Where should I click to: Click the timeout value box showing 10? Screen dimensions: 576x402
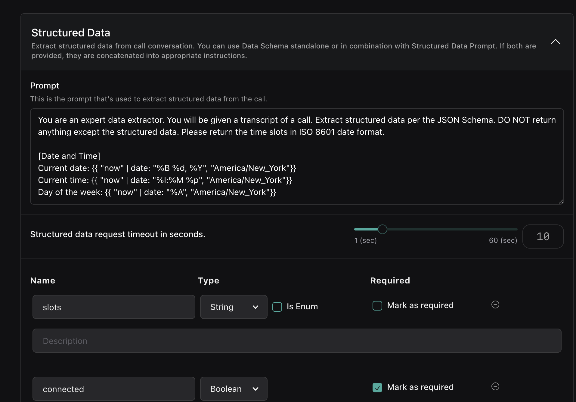pyautogui.click(x=543, y=237)
